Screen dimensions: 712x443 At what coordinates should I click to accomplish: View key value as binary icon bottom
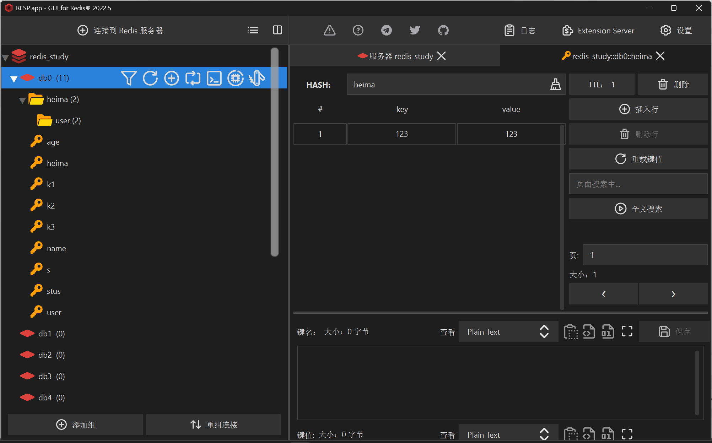click(608, 434)
